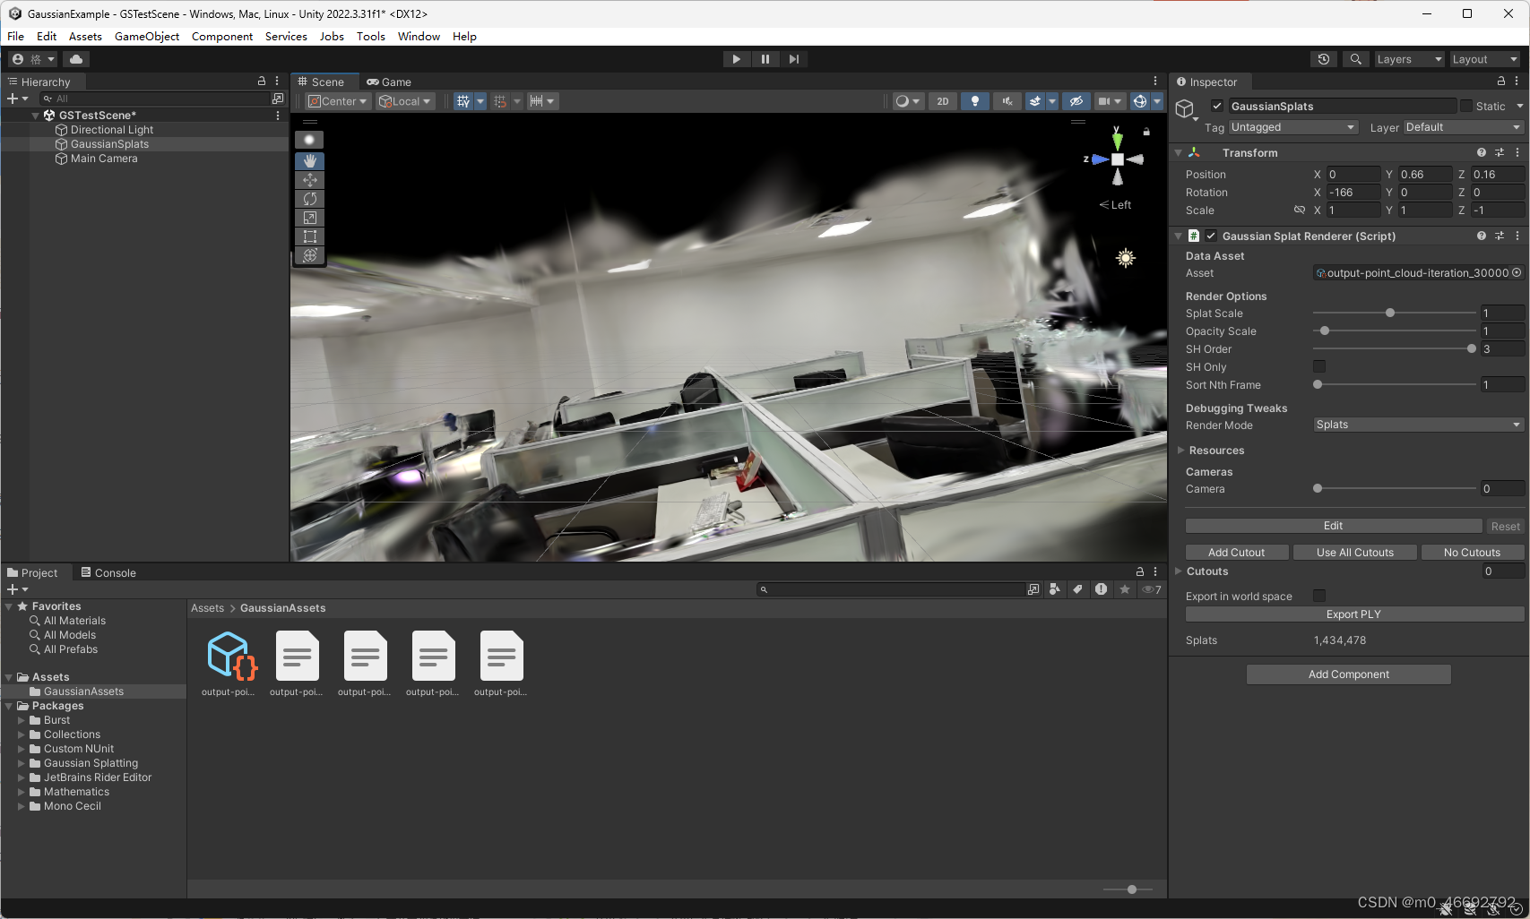Screen dimensions: 1530x919
Task: Click the scene visibility eye icon
Action: click(1076, 100)
